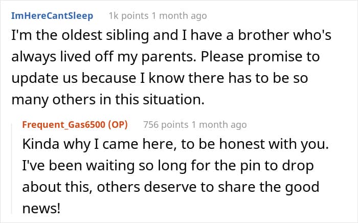Open ImHereCantSleep's user profile
The width and height of the screenshot is (358, 223).
pyautogui.click(x=52, y=16)
